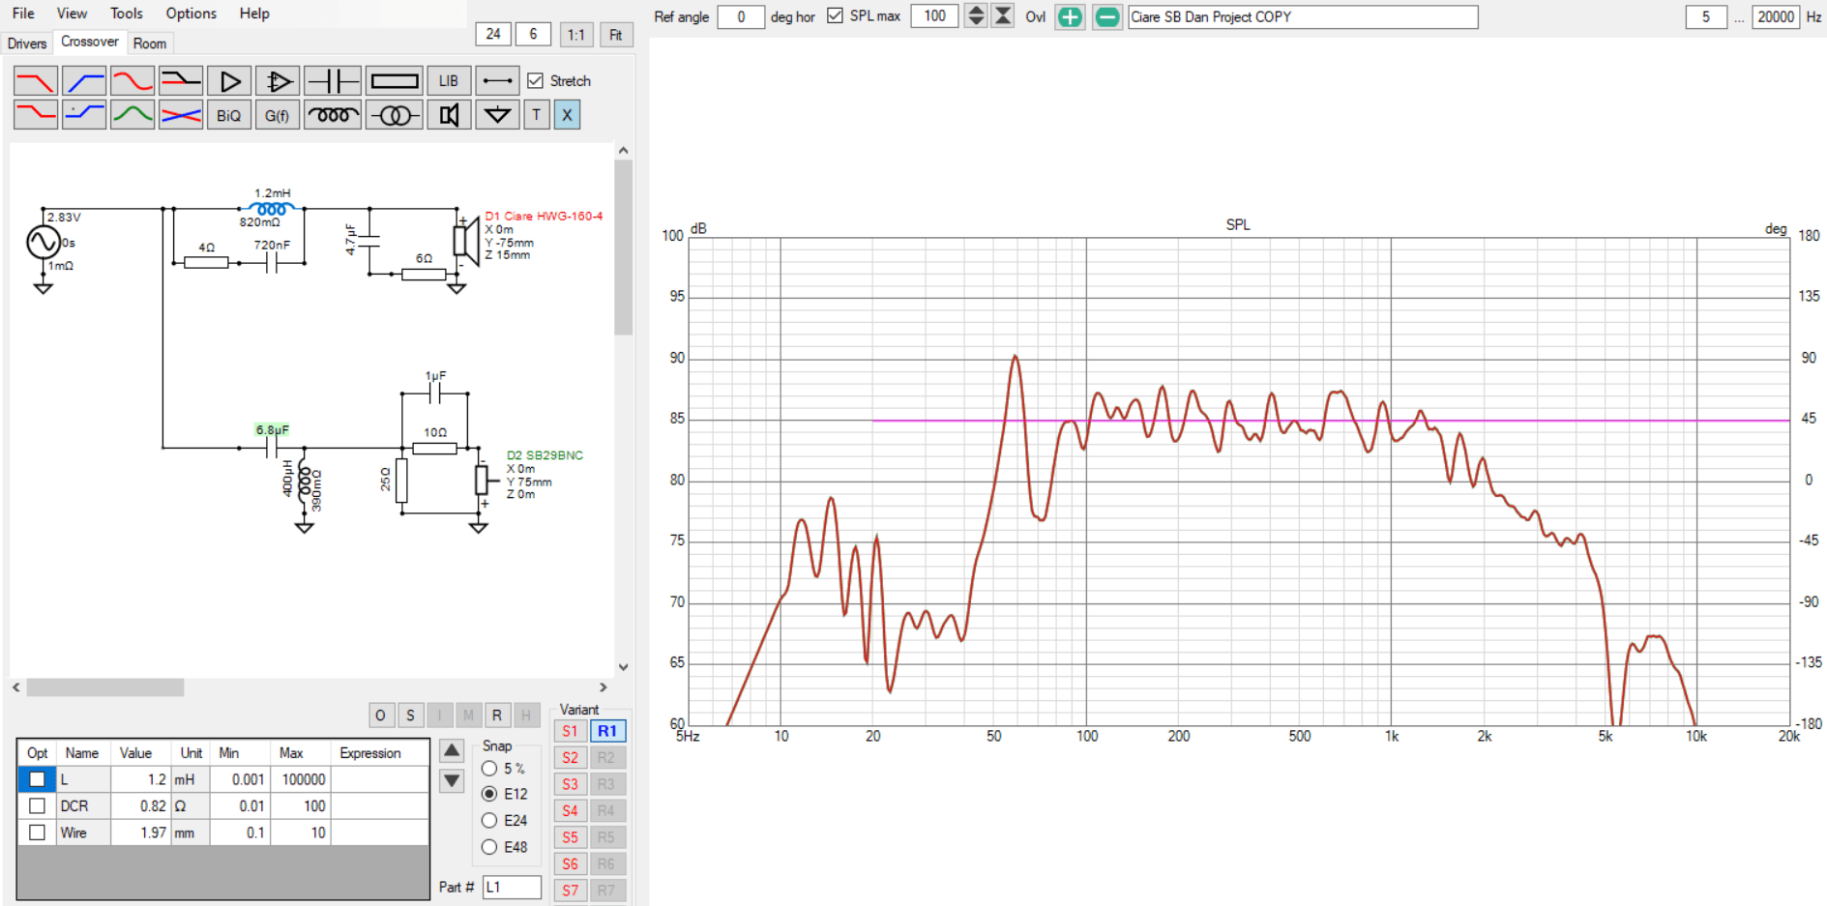Click the green plus overlay button

click(x=1070, y=16)
